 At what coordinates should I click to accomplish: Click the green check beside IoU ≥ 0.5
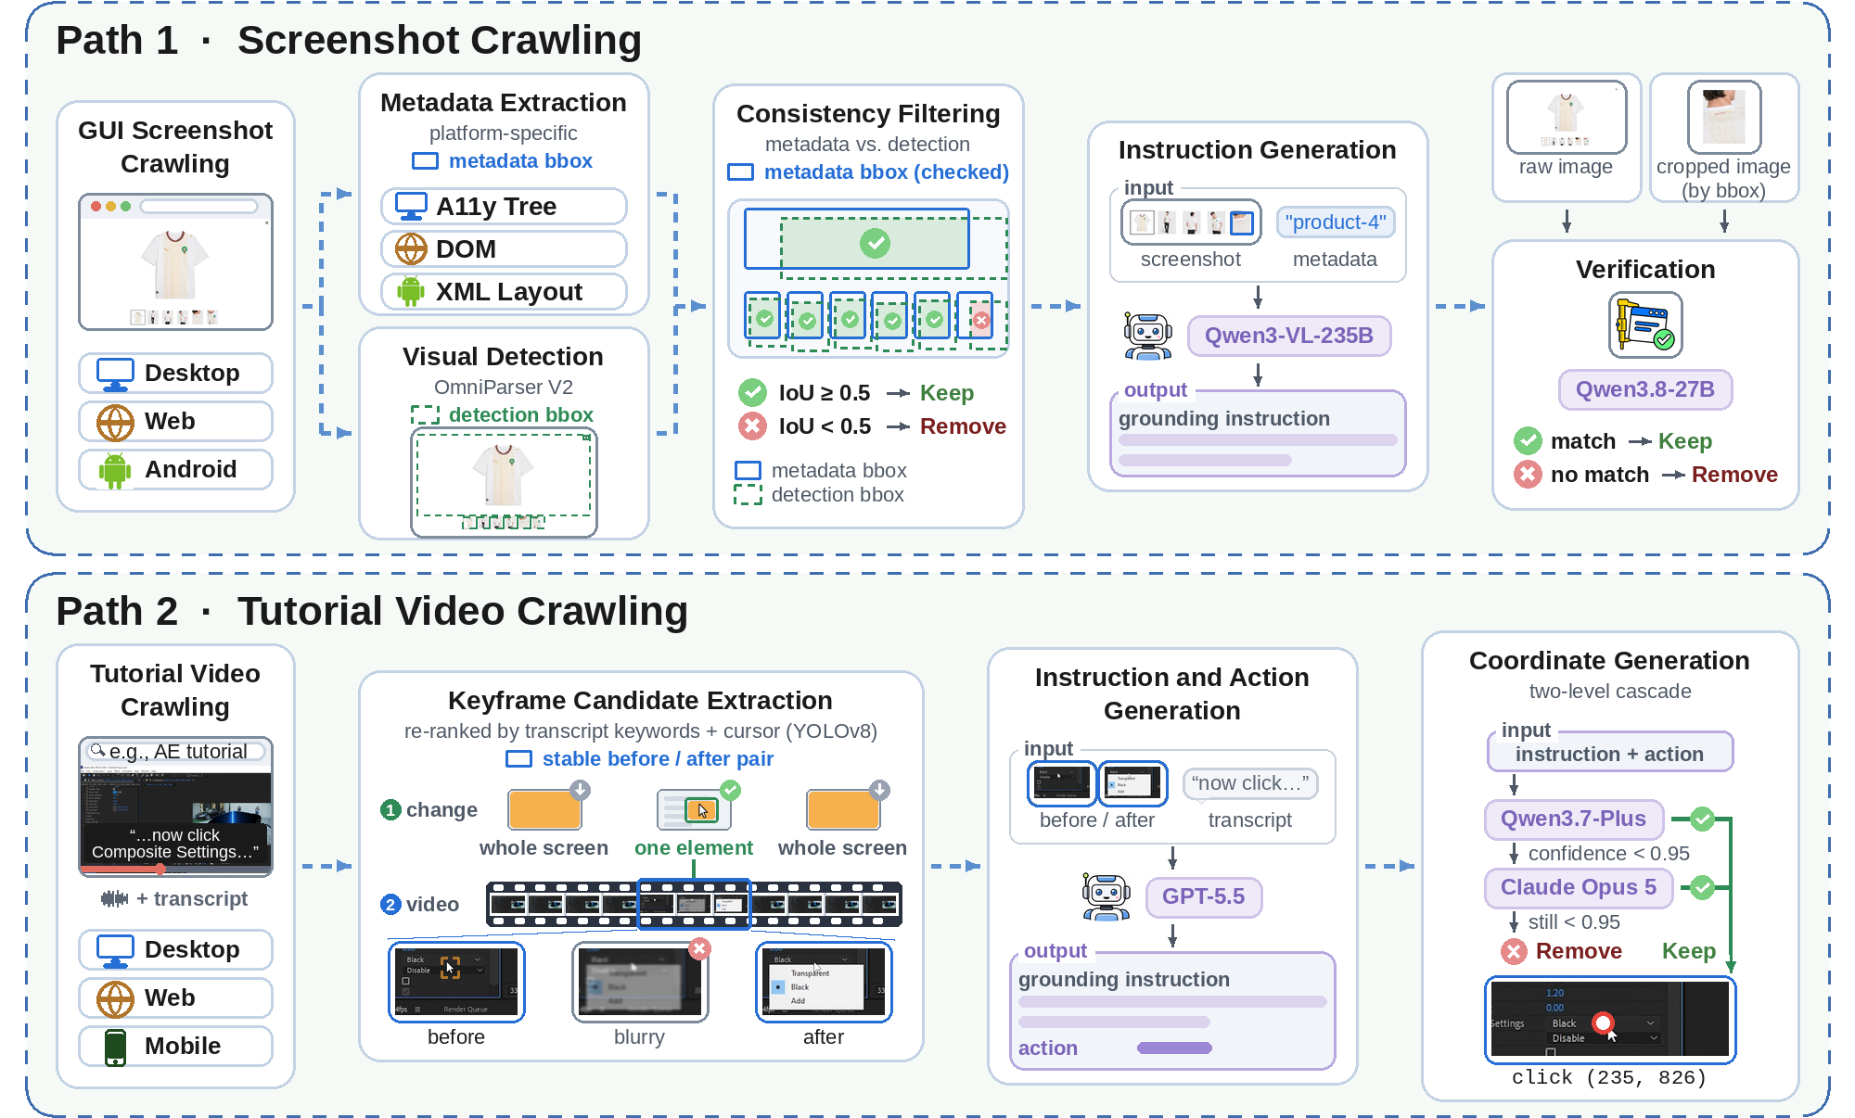click(752, 393)
